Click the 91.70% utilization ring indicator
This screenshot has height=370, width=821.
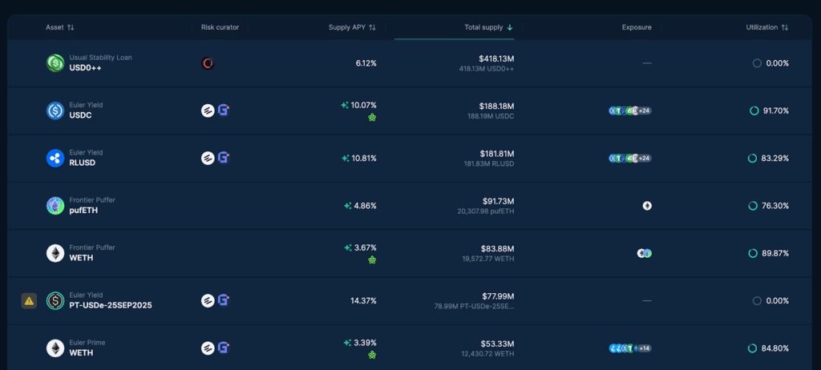click(754, 111)
